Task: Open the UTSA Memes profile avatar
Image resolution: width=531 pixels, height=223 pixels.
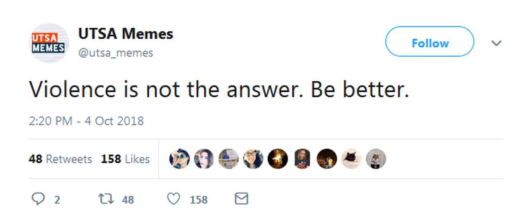Action: [49, 43]
